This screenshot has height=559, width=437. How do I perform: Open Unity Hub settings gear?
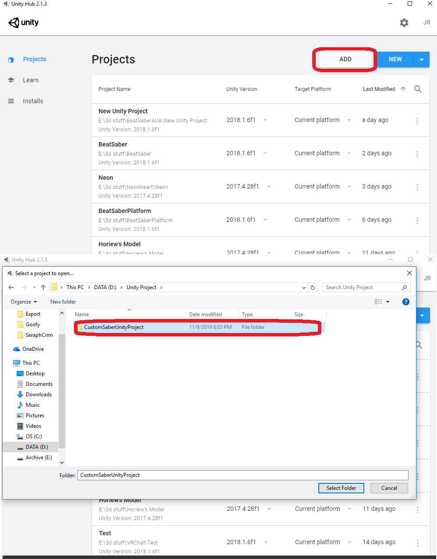(x=404, y=23)
